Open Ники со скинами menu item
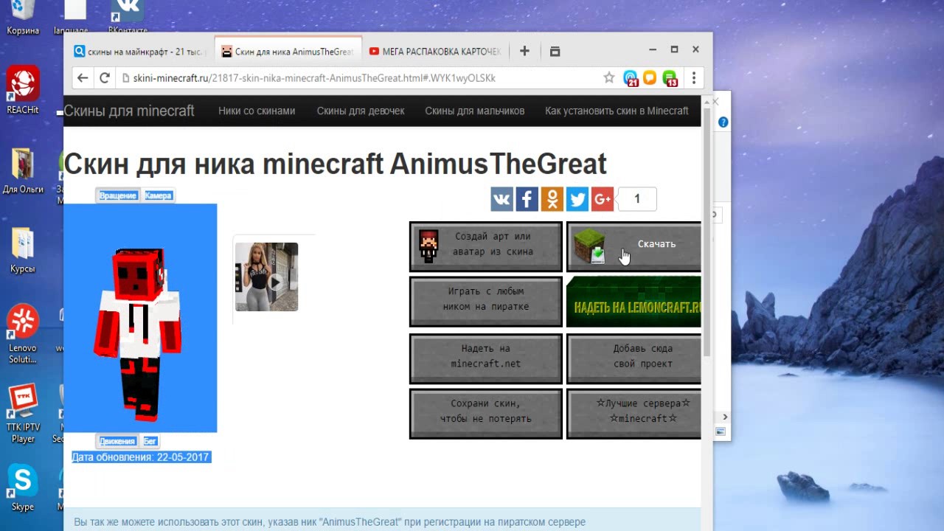Screen dimensions: 944x531 pos(257,111)
